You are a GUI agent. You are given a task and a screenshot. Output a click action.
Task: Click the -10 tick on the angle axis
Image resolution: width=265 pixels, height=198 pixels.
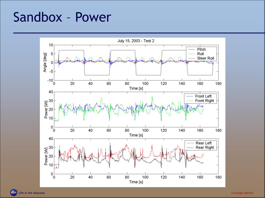(x=50, y=80)
